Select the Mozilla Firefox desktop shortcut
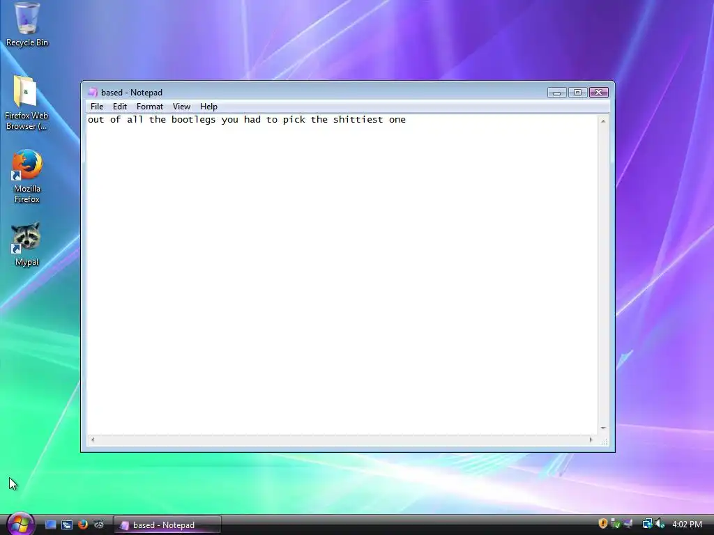The height and width of the screenshot is (535, 714). click(x=27, y=176)
